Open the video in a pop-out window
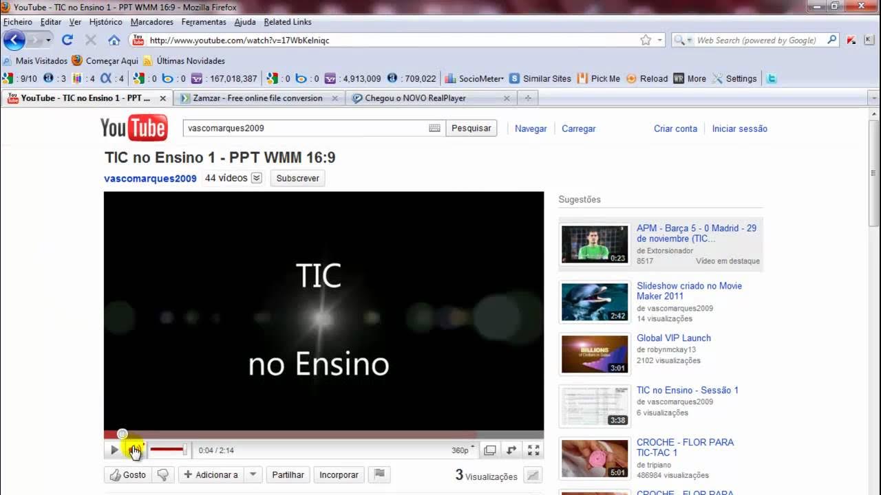881x495 pixels. point(490,450)
